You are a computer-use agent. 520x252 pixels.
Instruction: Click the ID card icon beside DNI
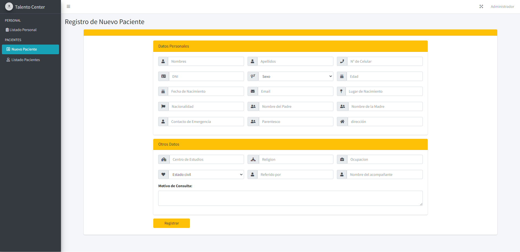pos(164,76)
